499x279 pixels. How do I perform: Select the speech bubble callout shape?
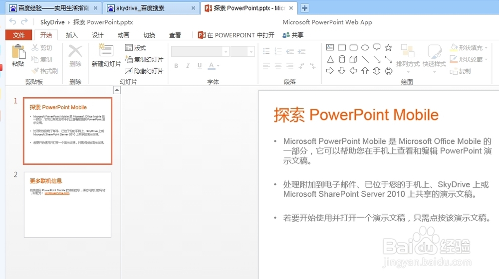(x=377, y=47)
